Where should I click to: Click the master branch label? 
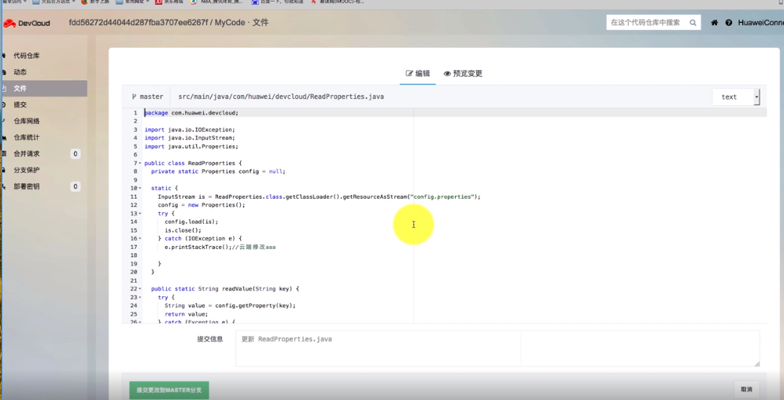(x=151, y=97)
